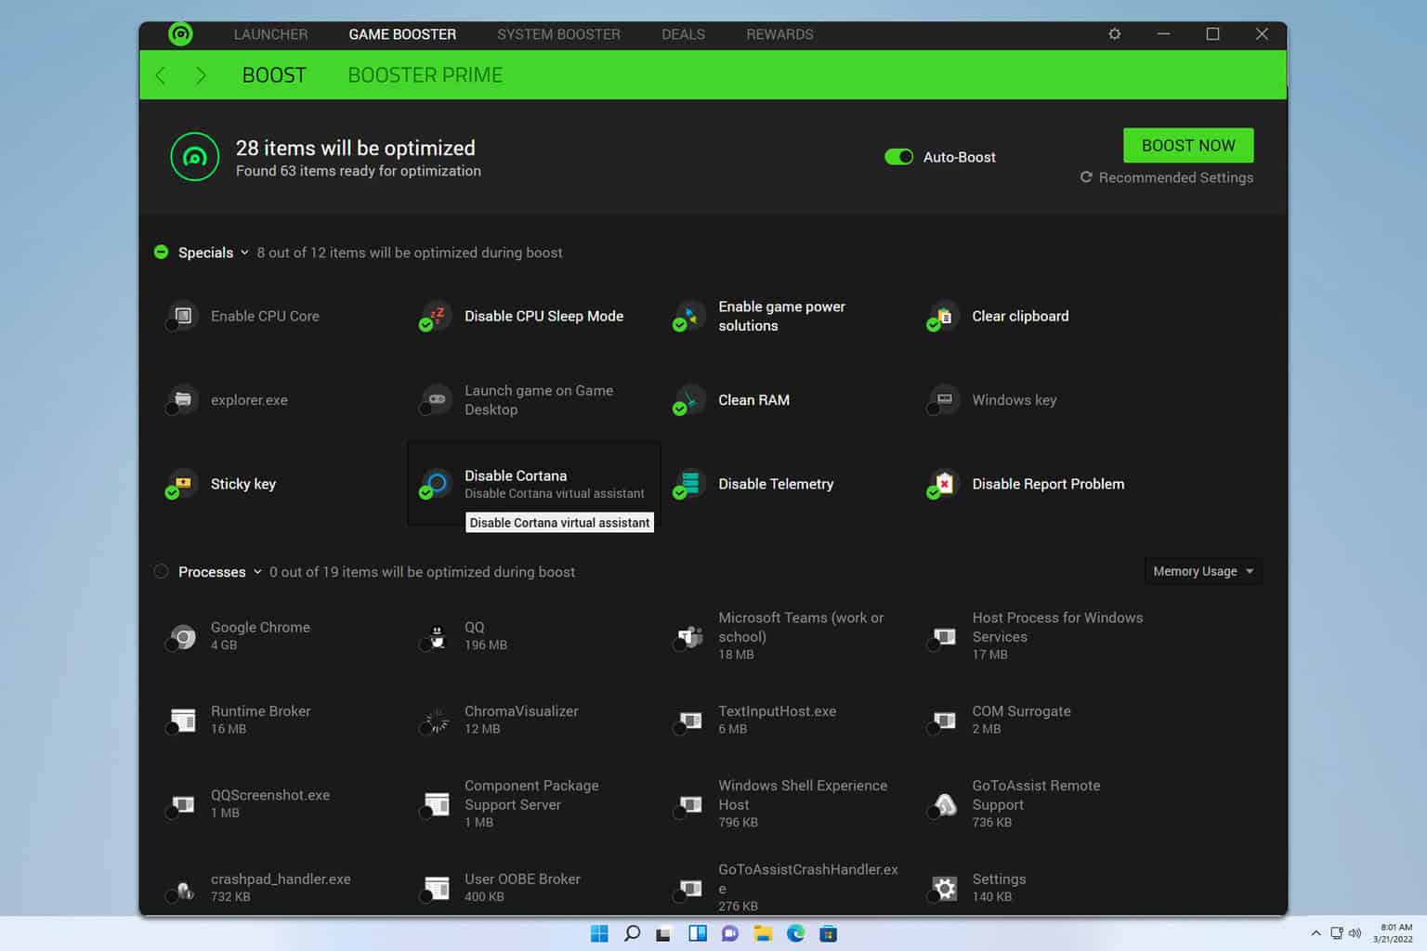Toggle the Specials group selection circle

[x=161, y=253]
